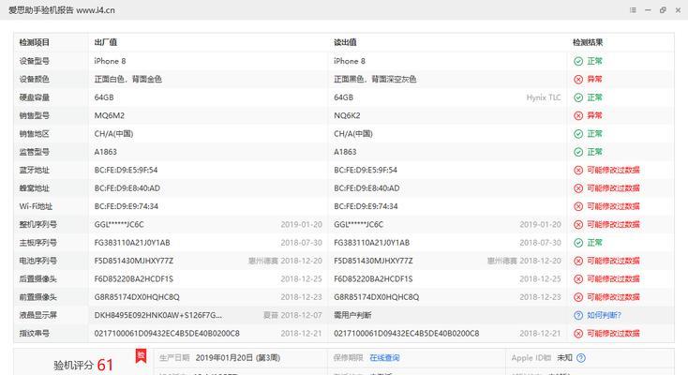Select read cellular address BC:FE:D9:E8:40:AD

pyautogui.click(x=366, y=188)
